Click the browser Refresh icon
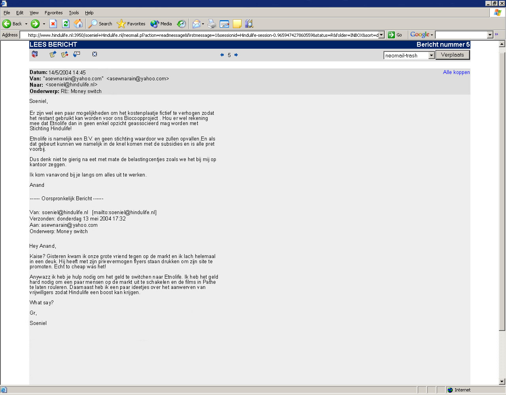506x395 pixels. pyautogui.click(x=66, y=24)
